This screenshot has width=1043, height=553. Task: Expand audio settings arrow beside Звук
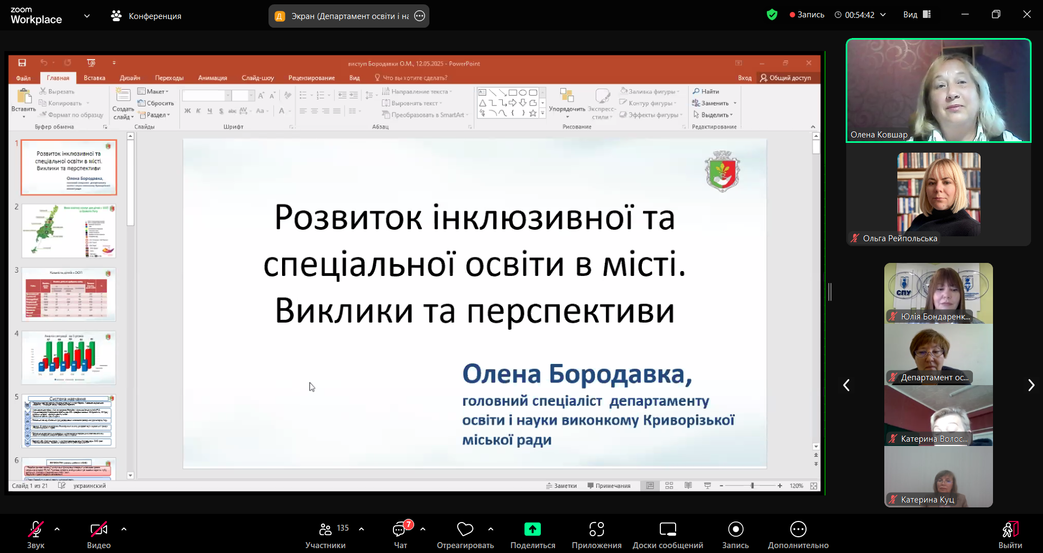pyautogui.click(x=57, y=529)
